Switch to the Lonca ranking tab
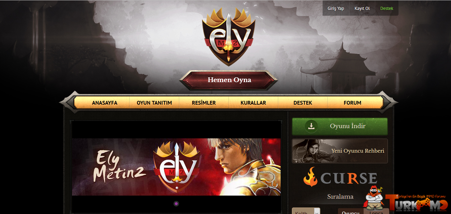Viewport: 451px width, 214px height. tap(376, 211)
